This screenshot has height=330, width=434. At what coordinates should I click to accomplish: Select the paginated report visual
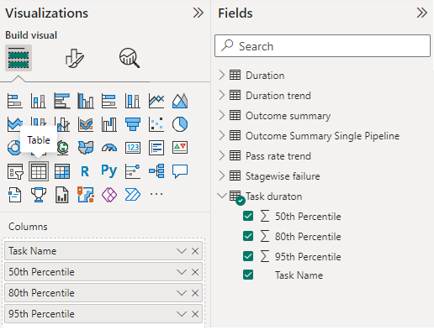pyautogui.click(x=62, y=195)
